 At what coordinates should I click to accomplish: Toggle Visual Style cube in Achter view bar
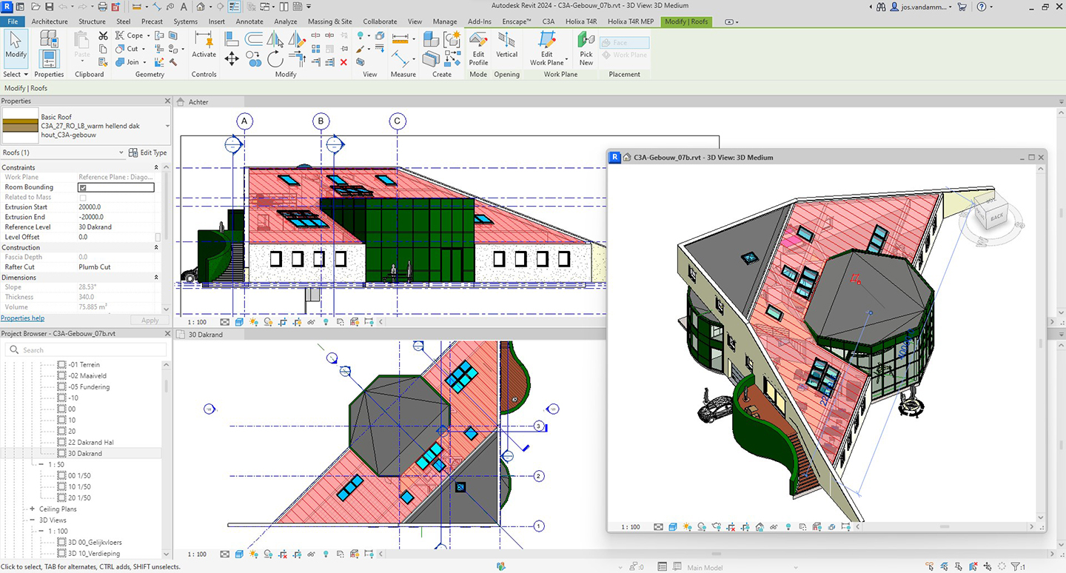239,322
